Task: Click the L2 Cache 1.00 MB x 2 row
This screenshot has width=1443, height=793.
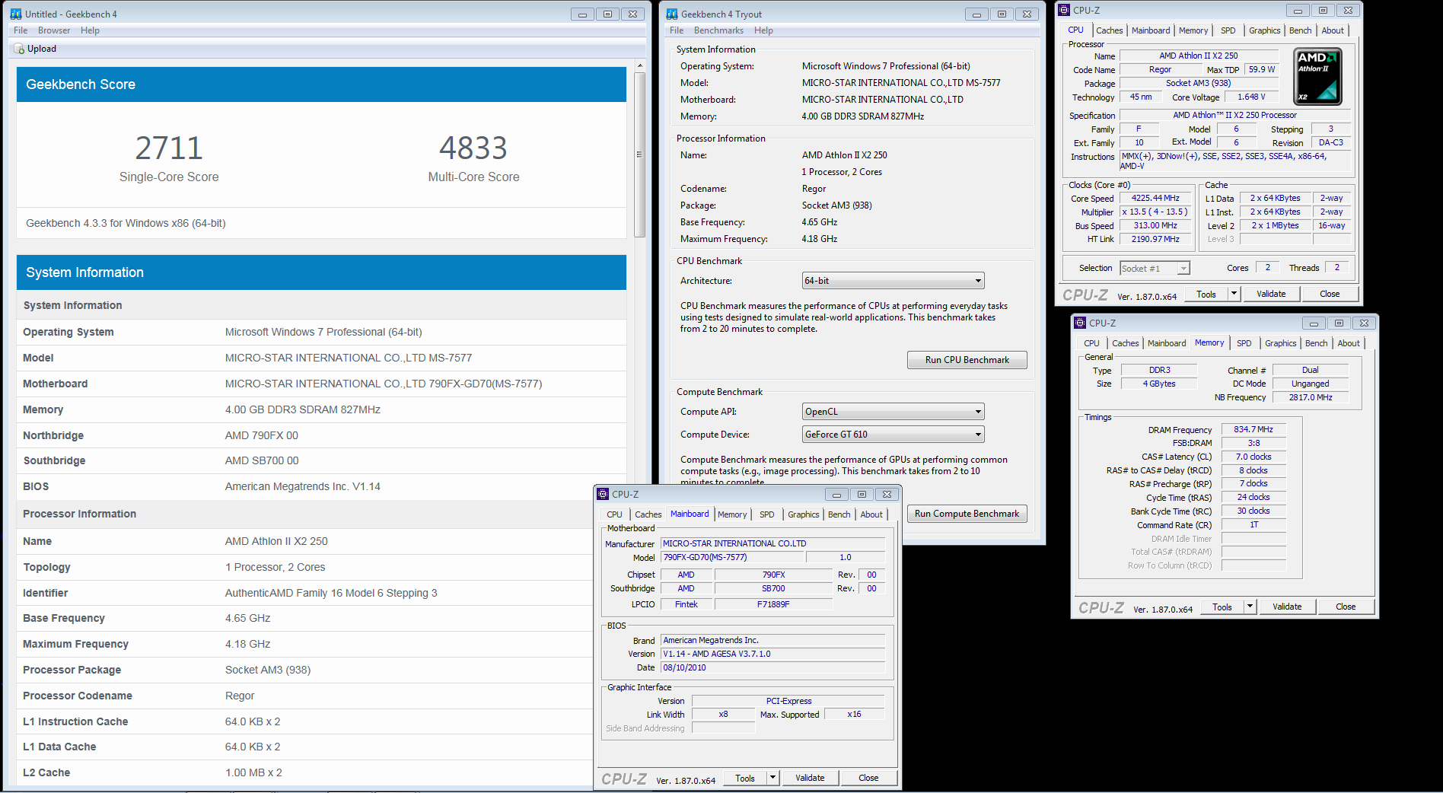Action: click(x=304, y=772)
